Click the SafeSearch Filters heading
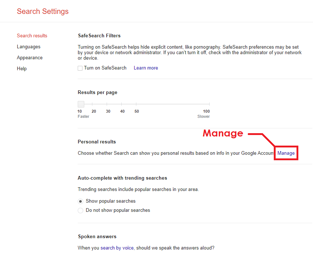This screenshot has width=313, height=255. [x=99, y=35]
